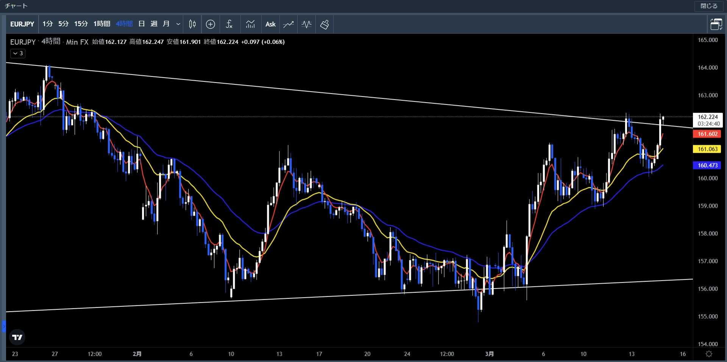Open the indicator templates icon
The image size is (727, 362).
pyautogui.click(x=250, y=24)
